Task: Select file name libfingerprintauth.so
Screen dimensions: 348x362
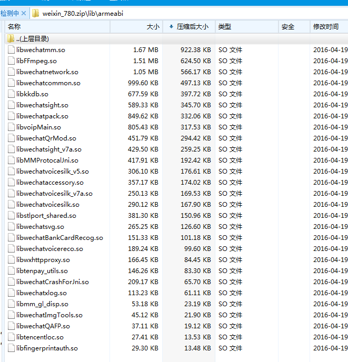Action: coord(47,348)
